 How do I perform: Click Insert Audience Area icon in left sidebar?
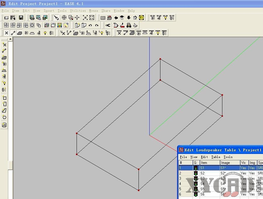tap(4, 70)
